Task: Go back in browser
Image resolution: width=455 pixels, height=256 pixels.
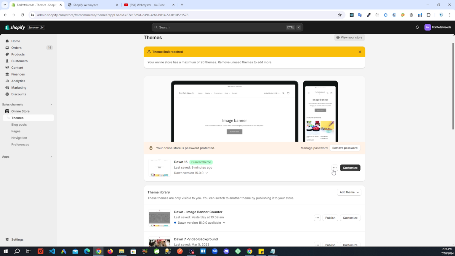Action: pyautogui.click(x=5, y=15)
